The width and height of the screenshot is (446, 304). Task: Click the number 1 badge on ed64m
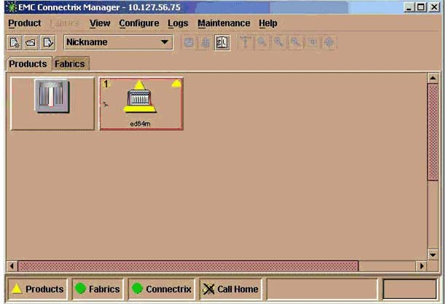(106, 84)
